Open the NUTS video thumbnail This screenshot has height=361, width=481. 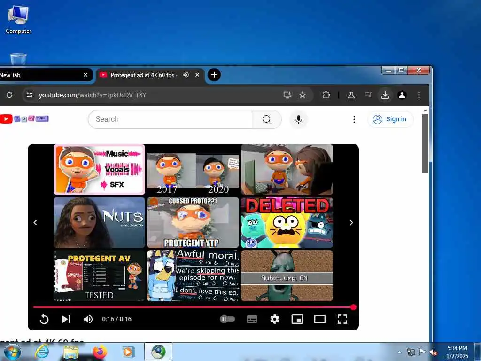click(100, 222)
